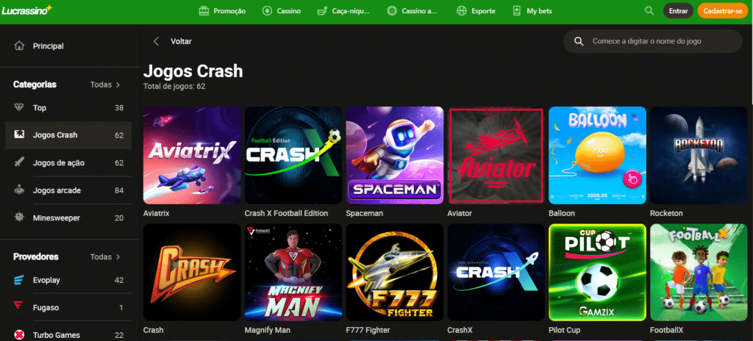Open the Promoção menu
This screenshot has height=341, width=753.
pyautogui.click(x=222, y=10)
